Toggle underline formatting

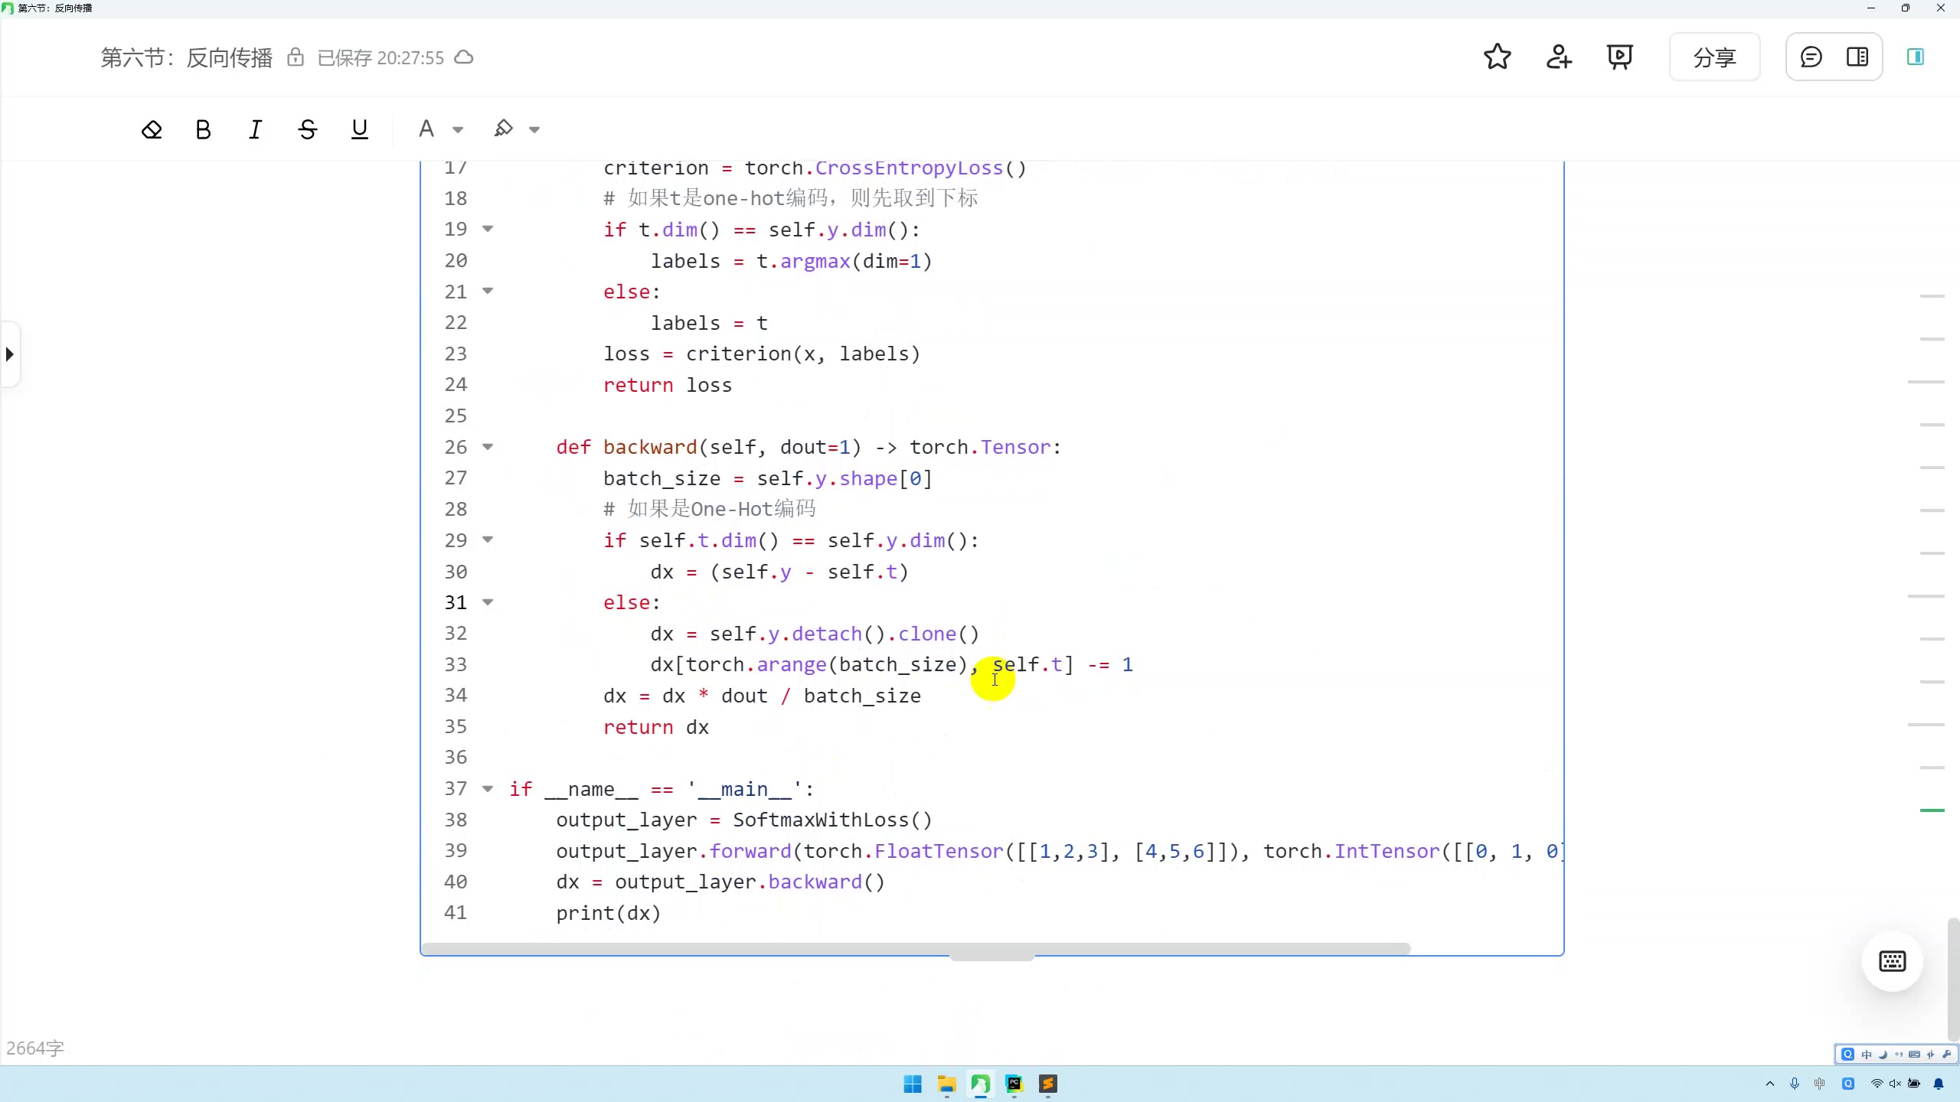point(359,128)
